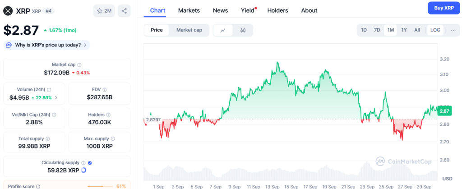Click Circulating supply verified badge
462x189 pixels.
(x=90, y=162)
